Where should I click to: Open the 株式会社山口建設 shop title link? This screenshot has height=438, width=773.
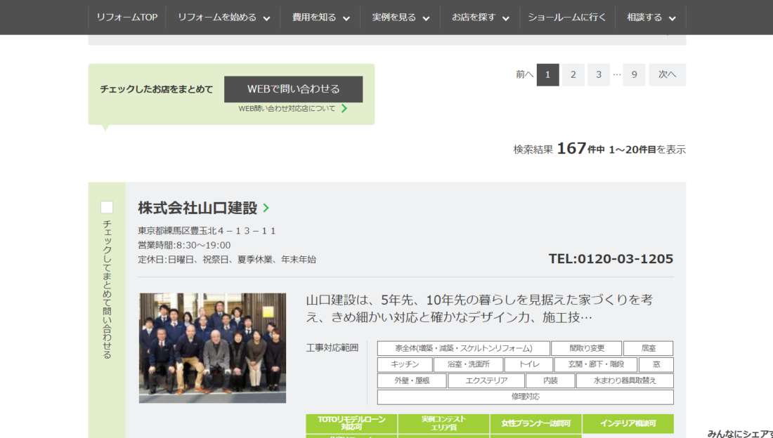(x=197, y=208)
